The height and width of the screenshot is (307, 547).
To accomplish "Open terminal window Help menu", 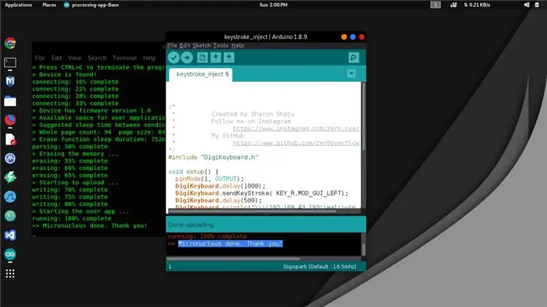I will 149,58.
